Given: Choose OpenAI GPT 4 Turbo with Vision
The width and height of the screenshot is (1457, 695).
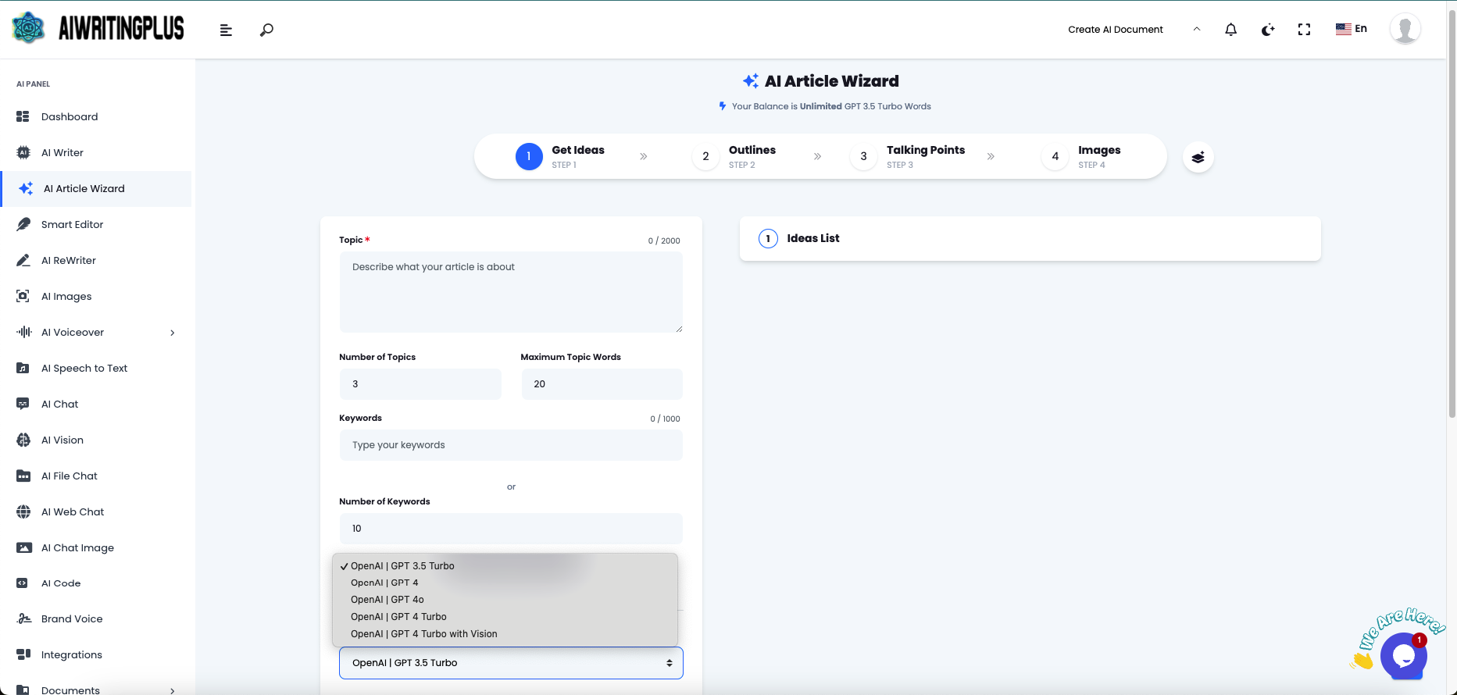Looking at the screenshot, I should (423, 634).
